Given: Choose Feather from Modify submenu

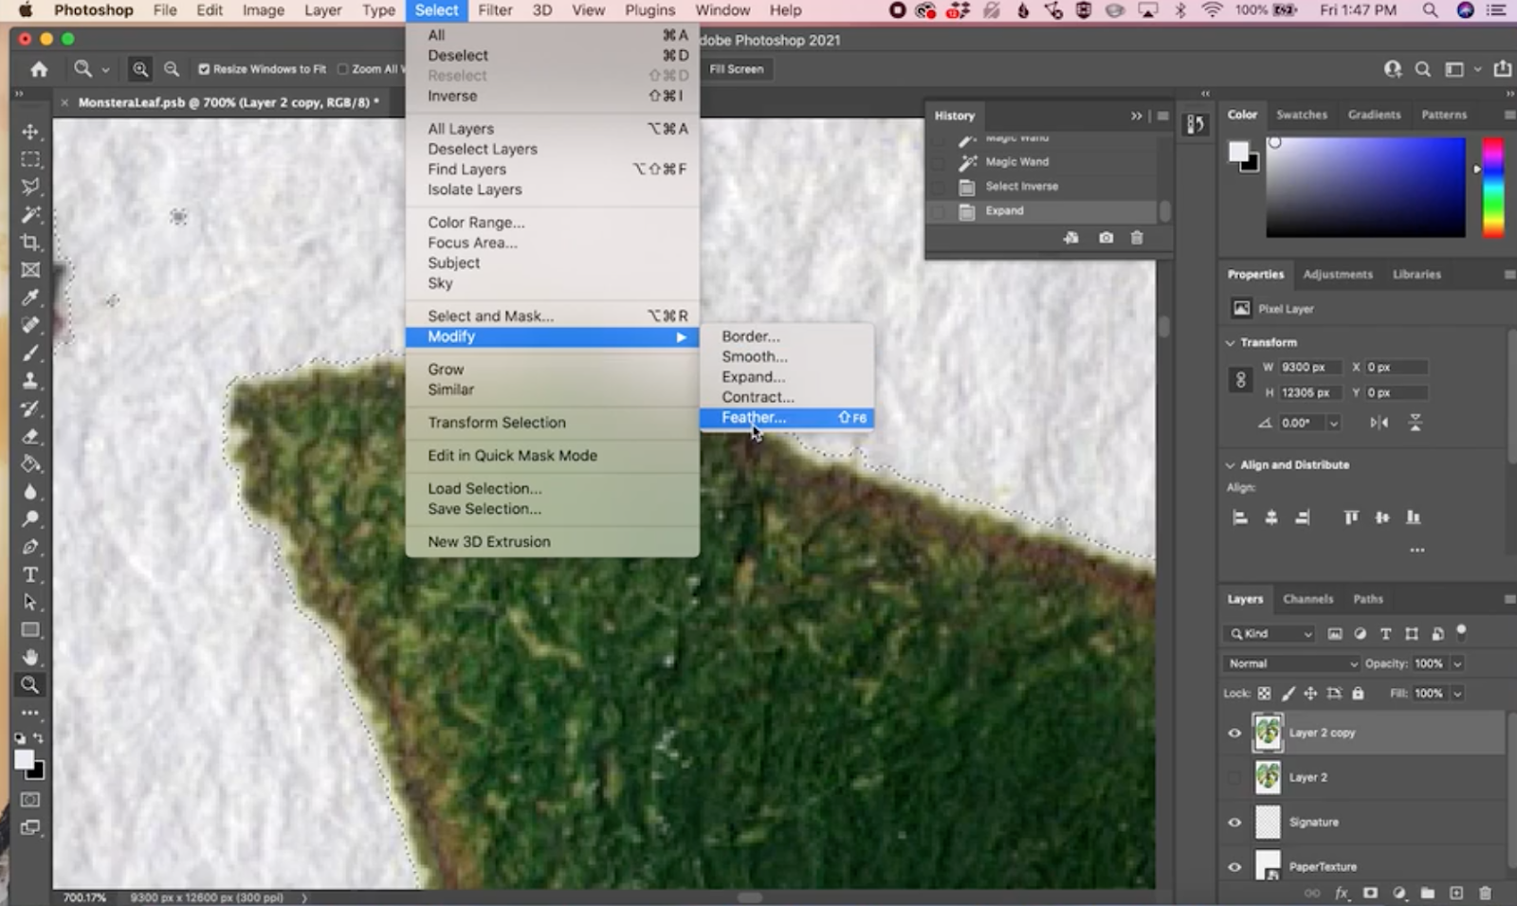Looking at the screenshot, I should tap(787, 417).
